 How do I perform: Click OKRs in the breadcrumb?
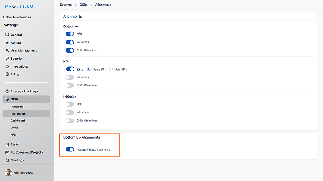pos(83,5)
